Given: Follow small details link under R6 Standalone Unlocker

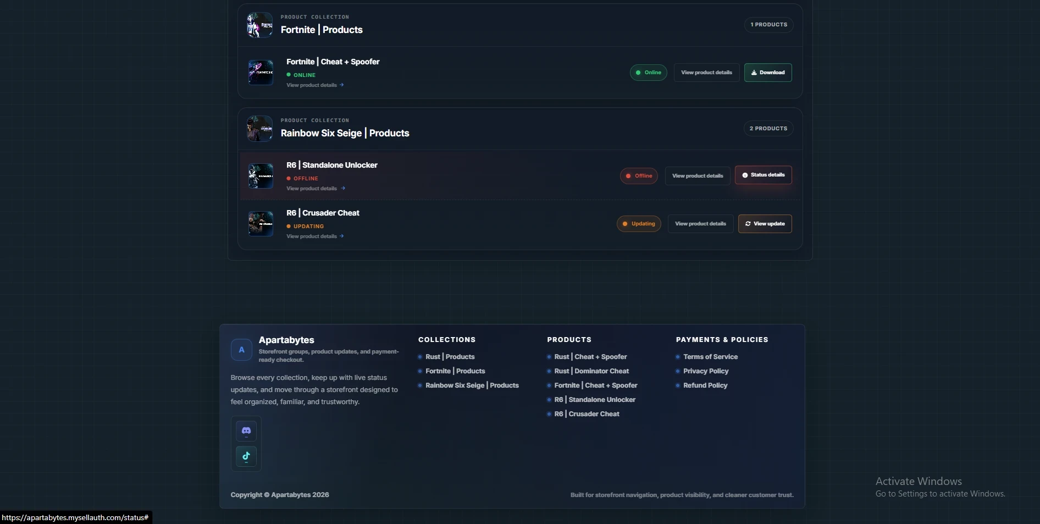Looking at the screenshot, I should 316,189.
